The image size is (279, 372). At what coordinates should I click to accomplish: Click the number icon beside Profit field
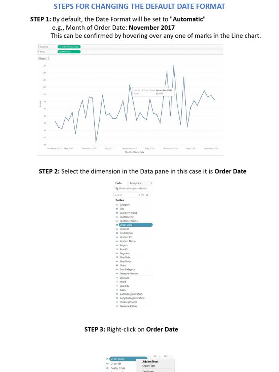pos(117,282)
